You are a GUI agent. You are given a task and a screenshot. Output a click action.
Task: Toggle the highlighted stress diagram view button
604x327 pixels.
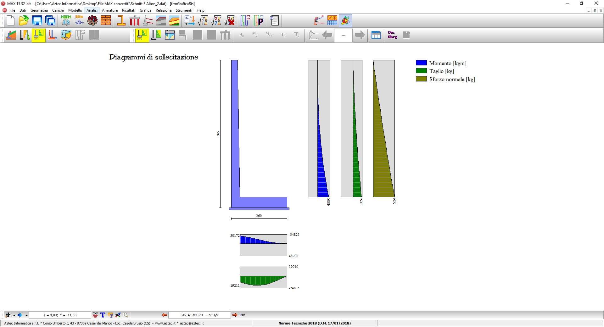142,35
